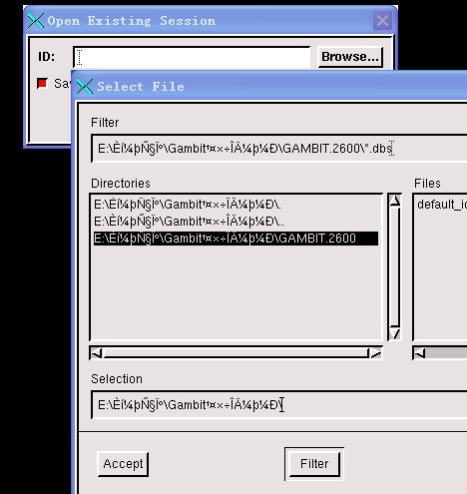Select the GAMBIT.2600 directory entry

[x=235, y=239]
